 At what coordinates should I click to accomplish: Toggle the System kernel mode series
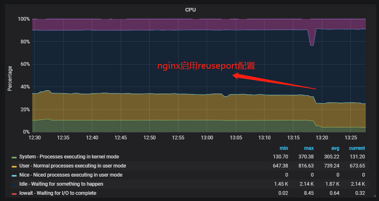tap(69, 157)
